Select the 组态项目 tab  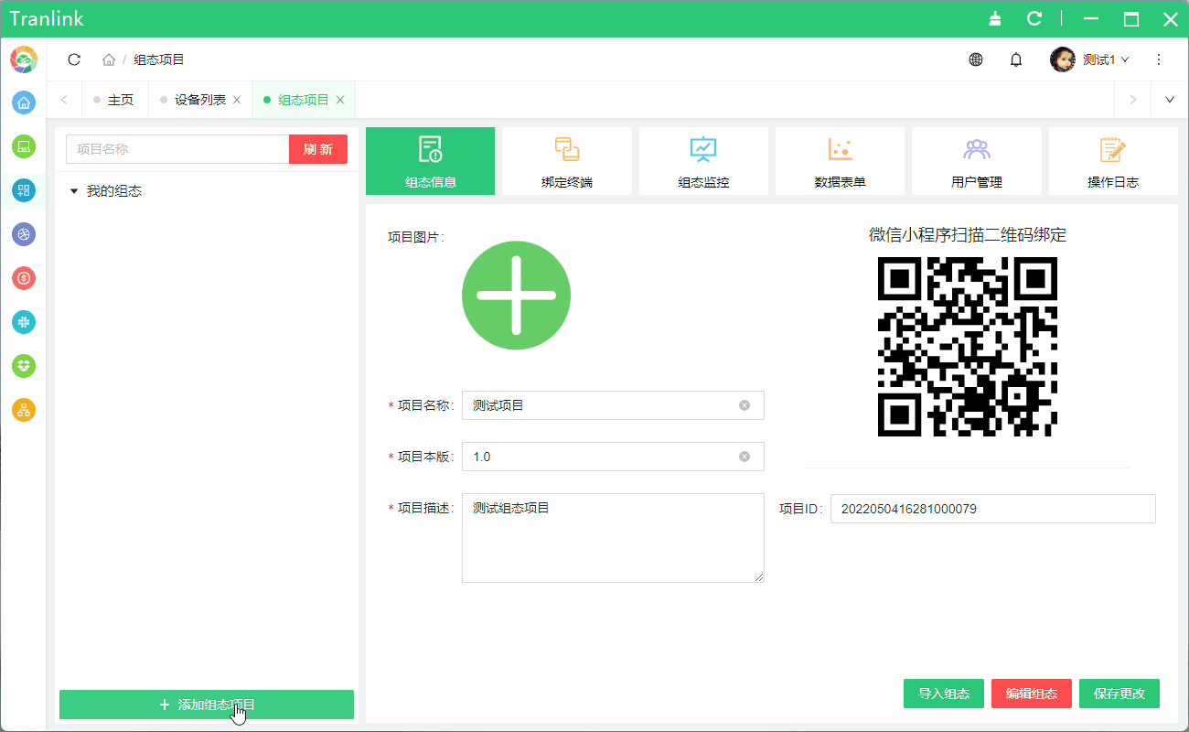pos(304,100)
